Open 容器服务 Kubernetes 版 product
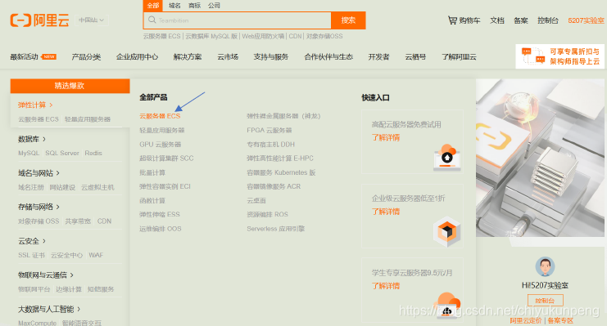 click(x=281, y=172)
